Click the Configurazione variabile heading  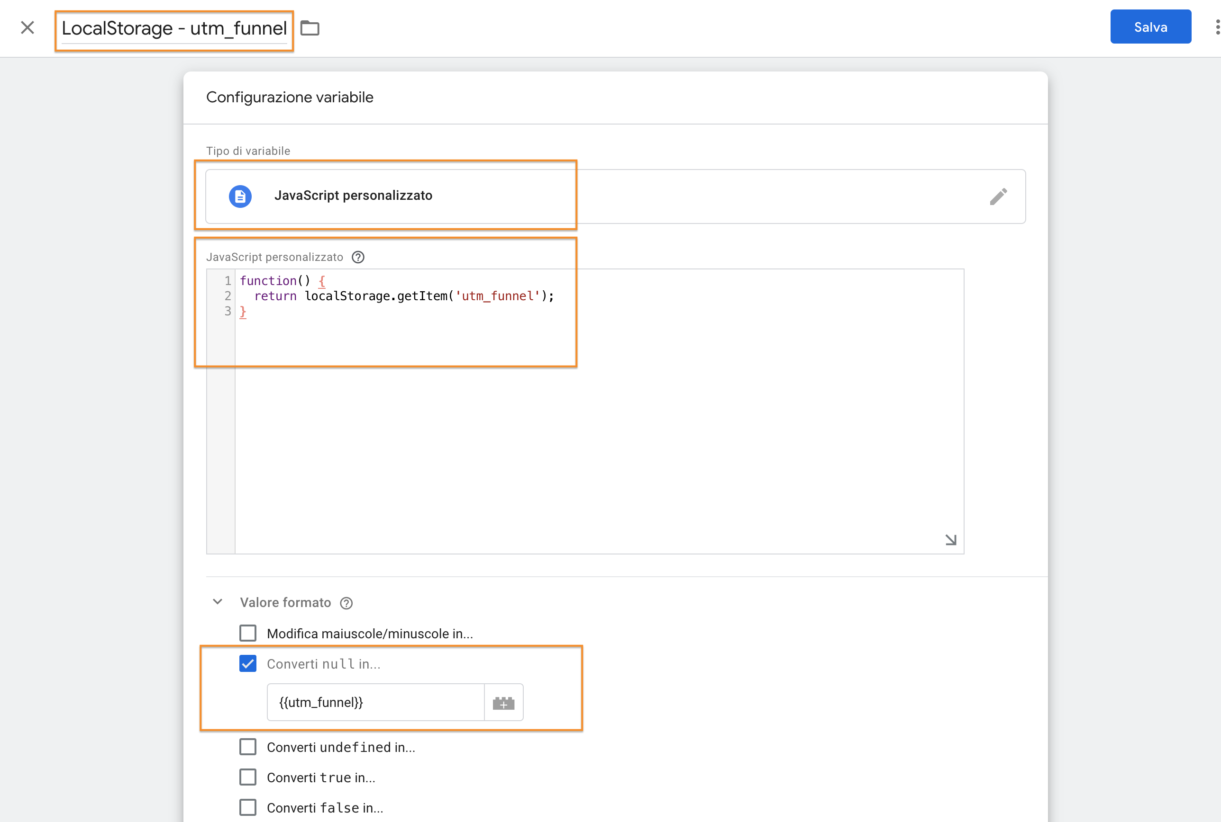(290, 97)
